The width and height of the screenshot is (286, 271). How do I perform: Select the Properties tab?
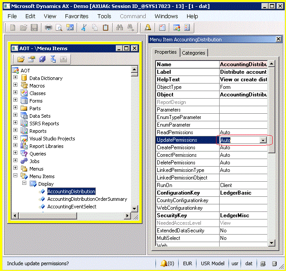click(x=166, y=52)
